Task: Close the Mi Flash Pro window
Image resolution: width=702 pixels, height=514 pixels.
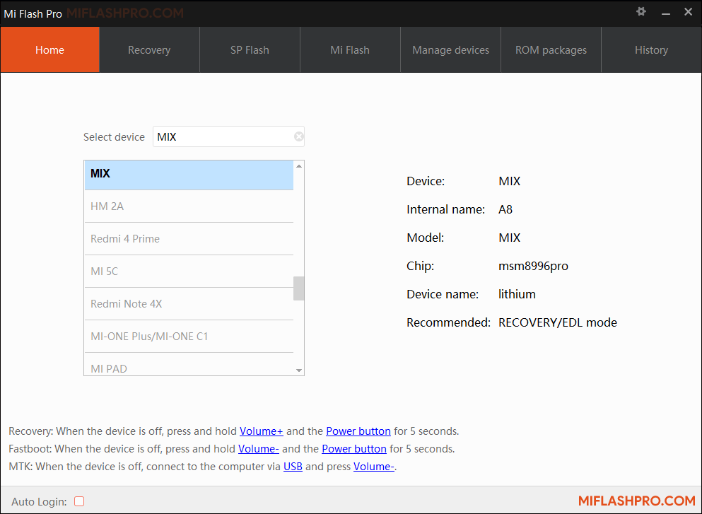Action: 688,12
